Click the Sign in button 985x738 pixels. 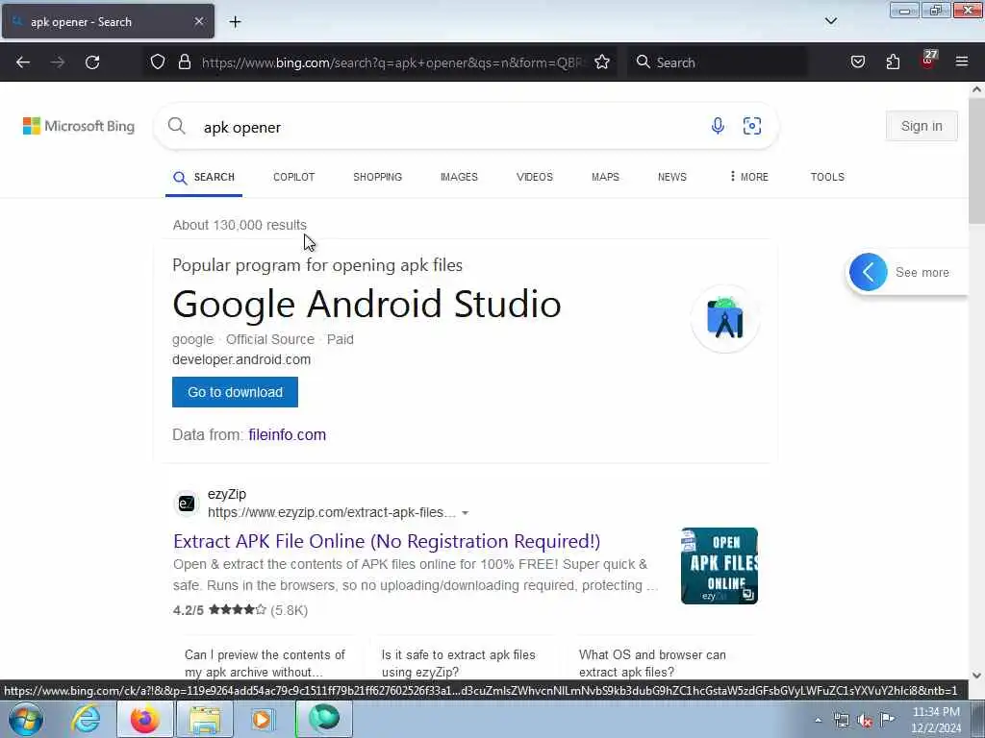(922, 126)
